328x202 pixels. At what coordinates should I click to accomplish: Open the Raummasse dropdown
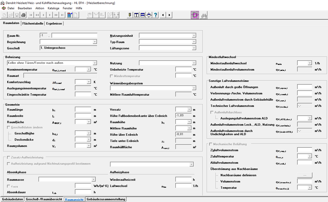click(93, 179)
